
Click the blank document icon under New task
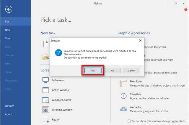(x=46, y=44)
